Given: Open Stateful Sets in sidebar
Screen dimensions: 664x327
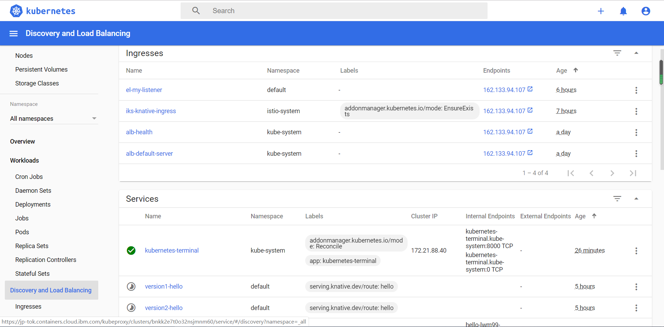Looking at the screenshot, I should [33, 274].
